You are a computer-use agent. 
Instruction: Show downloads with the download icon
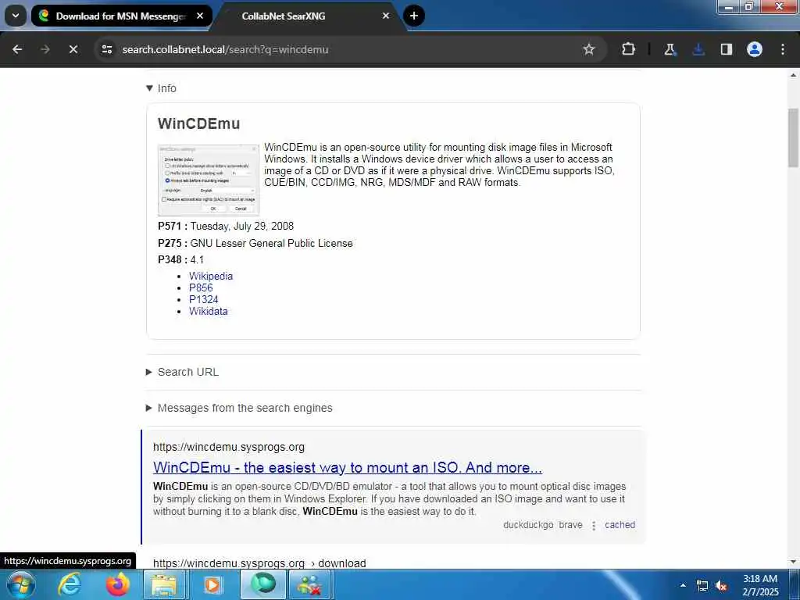click(x=698, y=49)
